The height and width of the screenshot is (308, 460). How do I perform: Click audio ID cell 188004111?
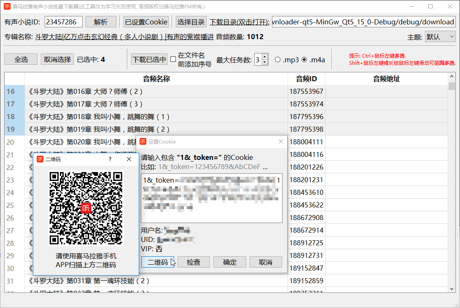click(306, 142)
